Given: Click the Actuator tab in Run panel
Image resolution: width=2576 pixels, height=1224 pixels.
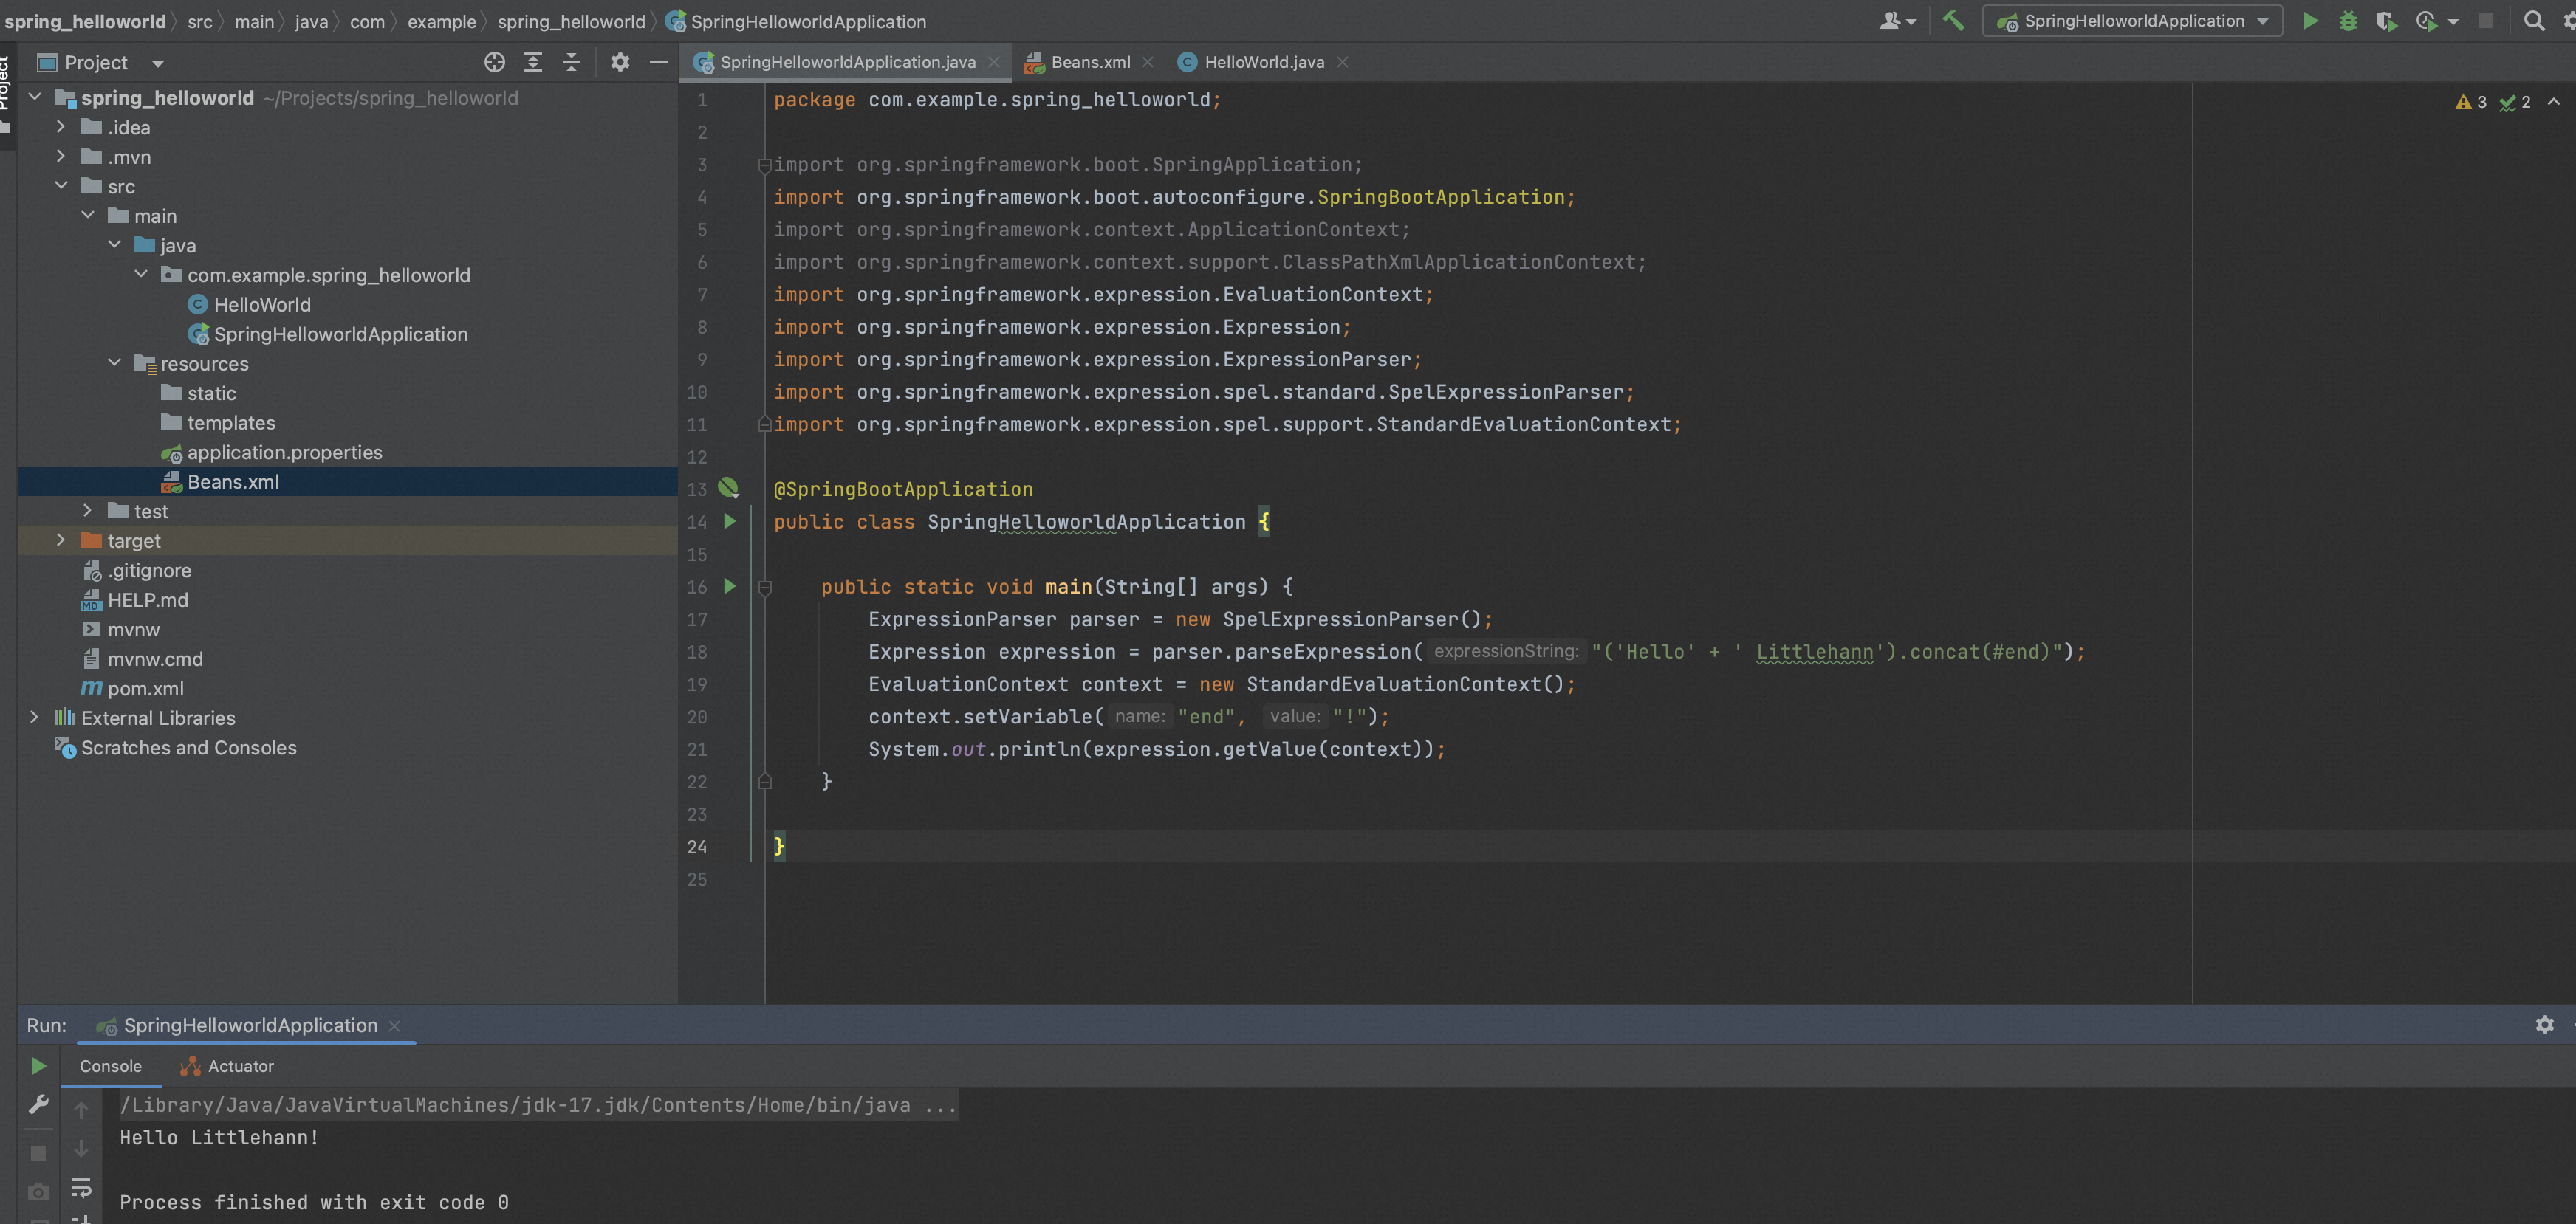Looking at the screenshot, I should click(240, 1066).
